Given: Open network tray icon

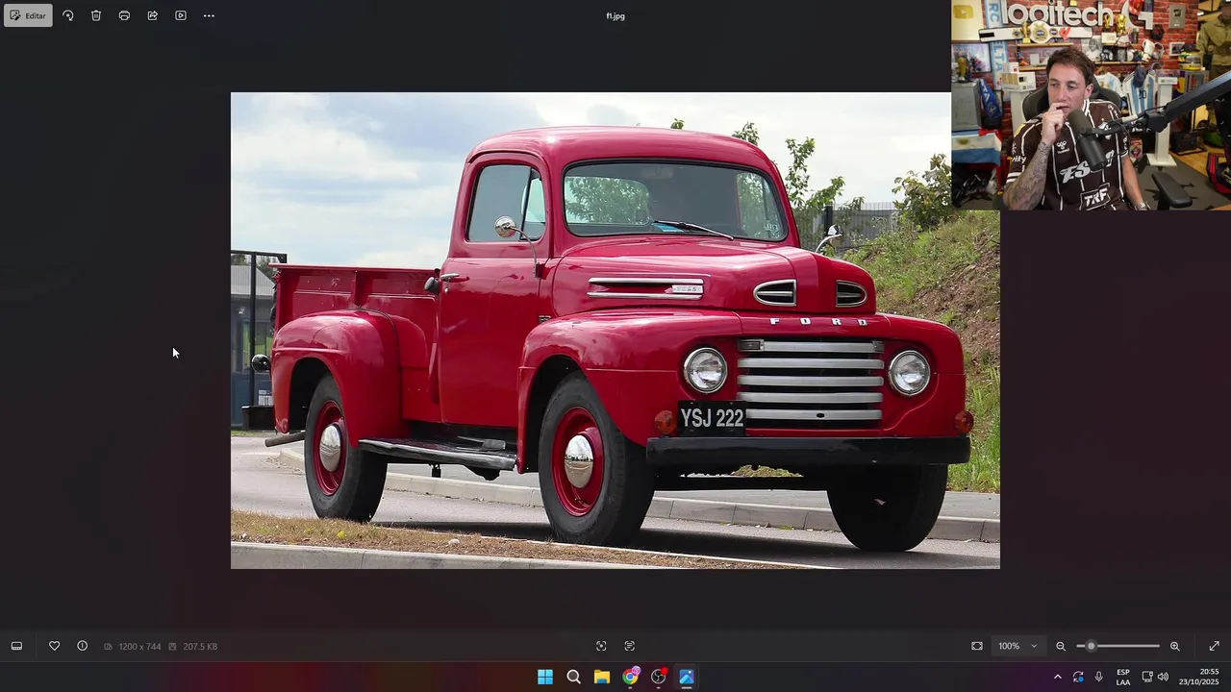Looking at the screenshot, I should [1147, 677].
